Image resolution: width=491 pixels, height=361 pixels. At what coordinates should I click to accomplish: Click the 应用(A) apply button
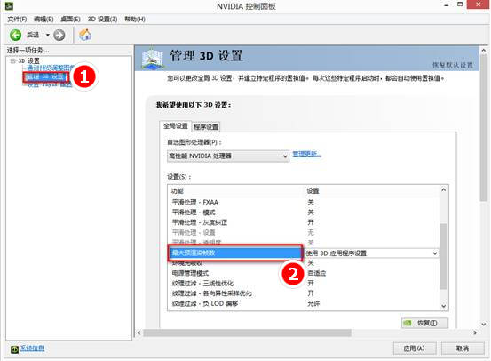click(415, 349)
